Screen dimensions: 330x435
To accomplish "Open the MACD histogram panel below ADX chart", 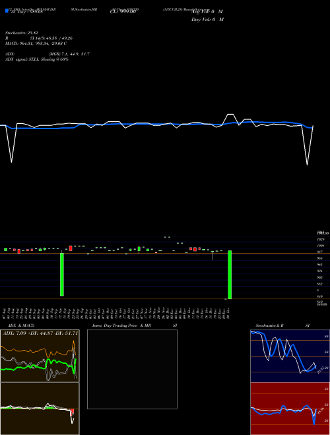I will [40, 409].
